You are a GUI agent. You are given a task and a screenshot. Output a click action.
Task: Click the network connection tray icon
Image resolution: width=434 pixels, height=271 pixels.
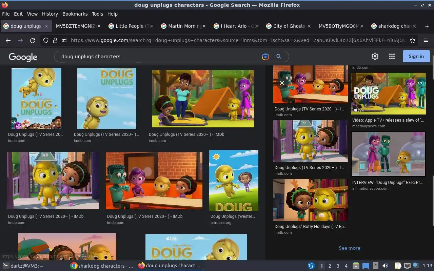pos(407,266)
